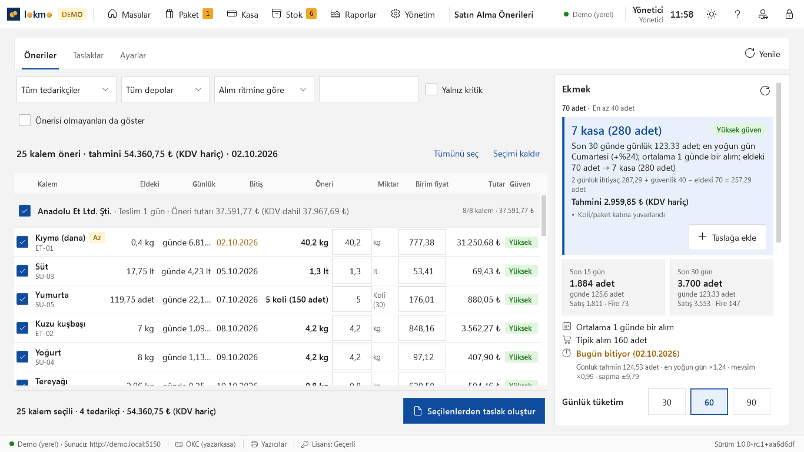Click the Tümünü seç link
Viewport: 804px width, 452px height.
pos(456,154)
